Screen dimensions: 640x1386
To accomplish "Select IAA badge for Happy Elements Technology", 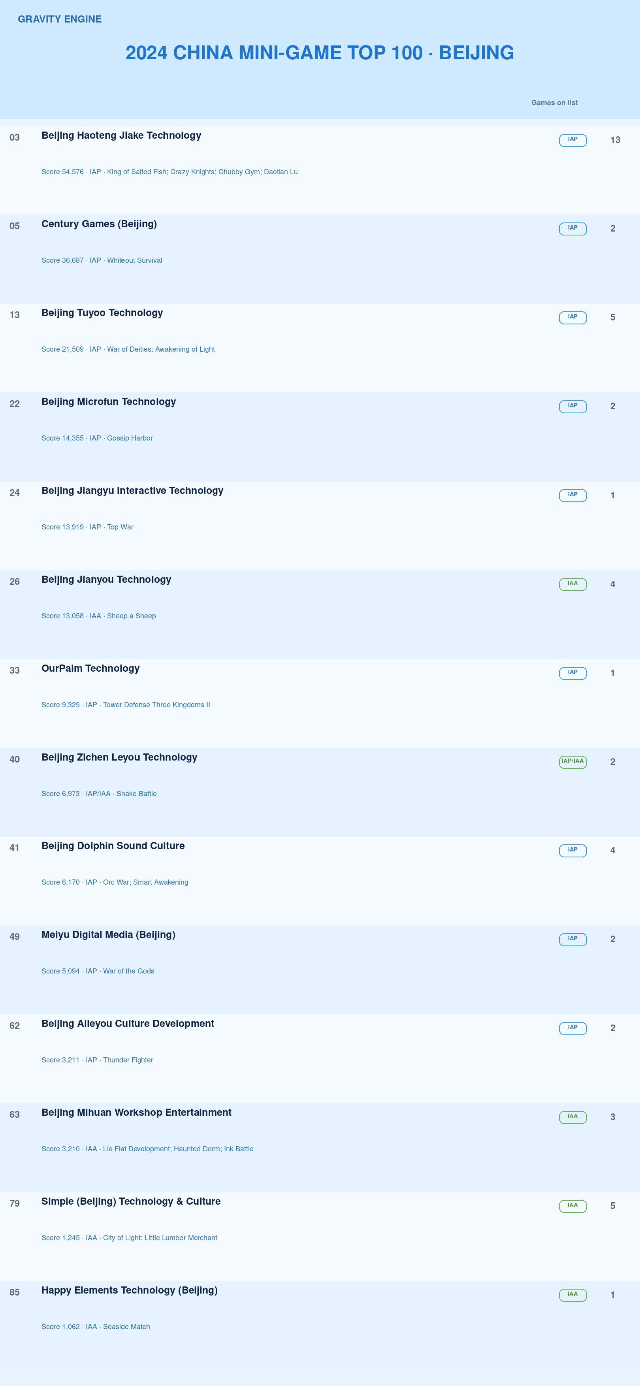I will pyautogui.click(x=573, y=1295).
